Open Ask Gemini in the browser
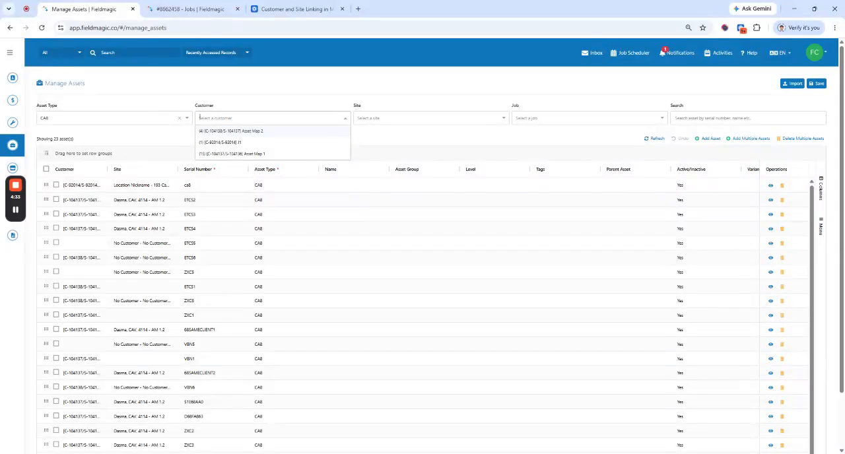 click(x=753, y=9)
